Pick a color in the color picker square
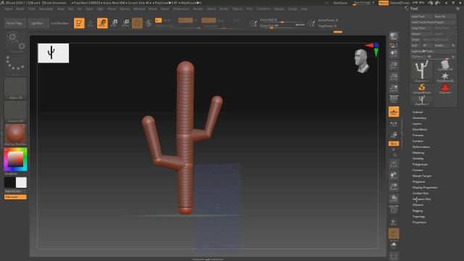Screen dimensions: 464x261 15,159
